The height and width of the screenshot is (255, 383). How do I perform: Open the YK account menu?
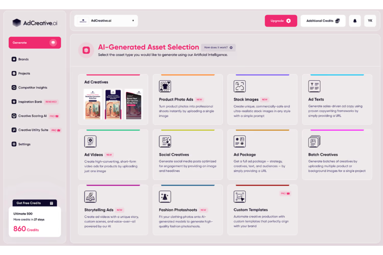coord(370,21)
